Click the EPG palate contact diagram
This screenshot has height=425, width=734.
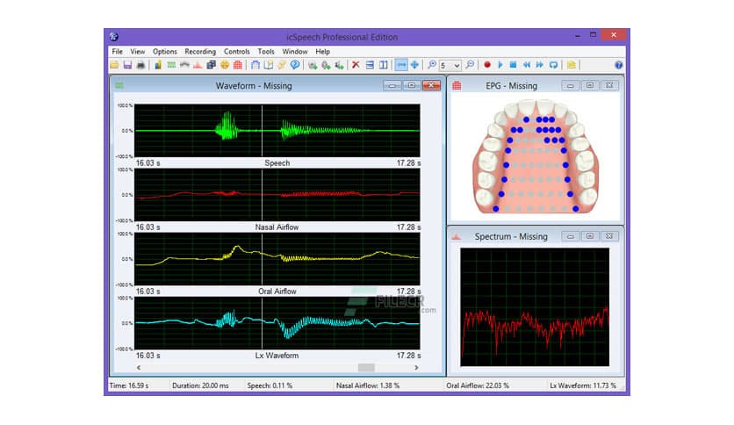tap(535, 156)
